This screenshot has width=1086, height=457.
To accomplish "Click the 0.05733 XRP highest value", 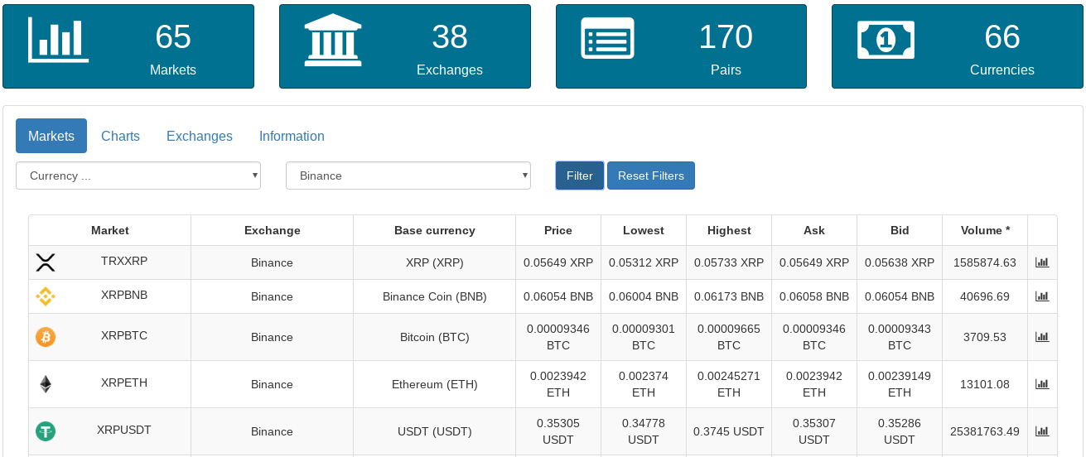I will click(x=729, y=262).
